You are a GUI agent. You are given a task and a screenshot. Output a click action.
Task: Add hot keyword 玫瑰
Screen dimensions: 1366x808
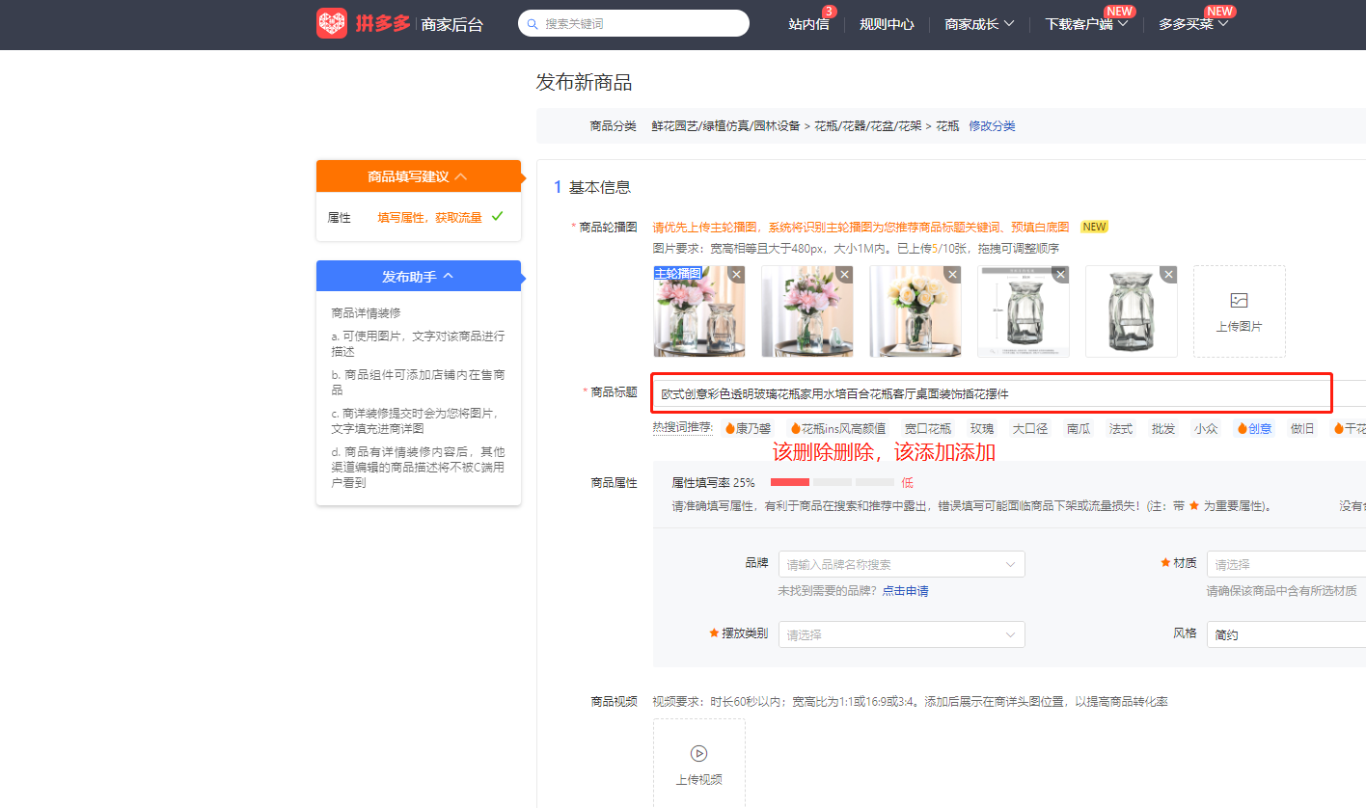[982, 429]
